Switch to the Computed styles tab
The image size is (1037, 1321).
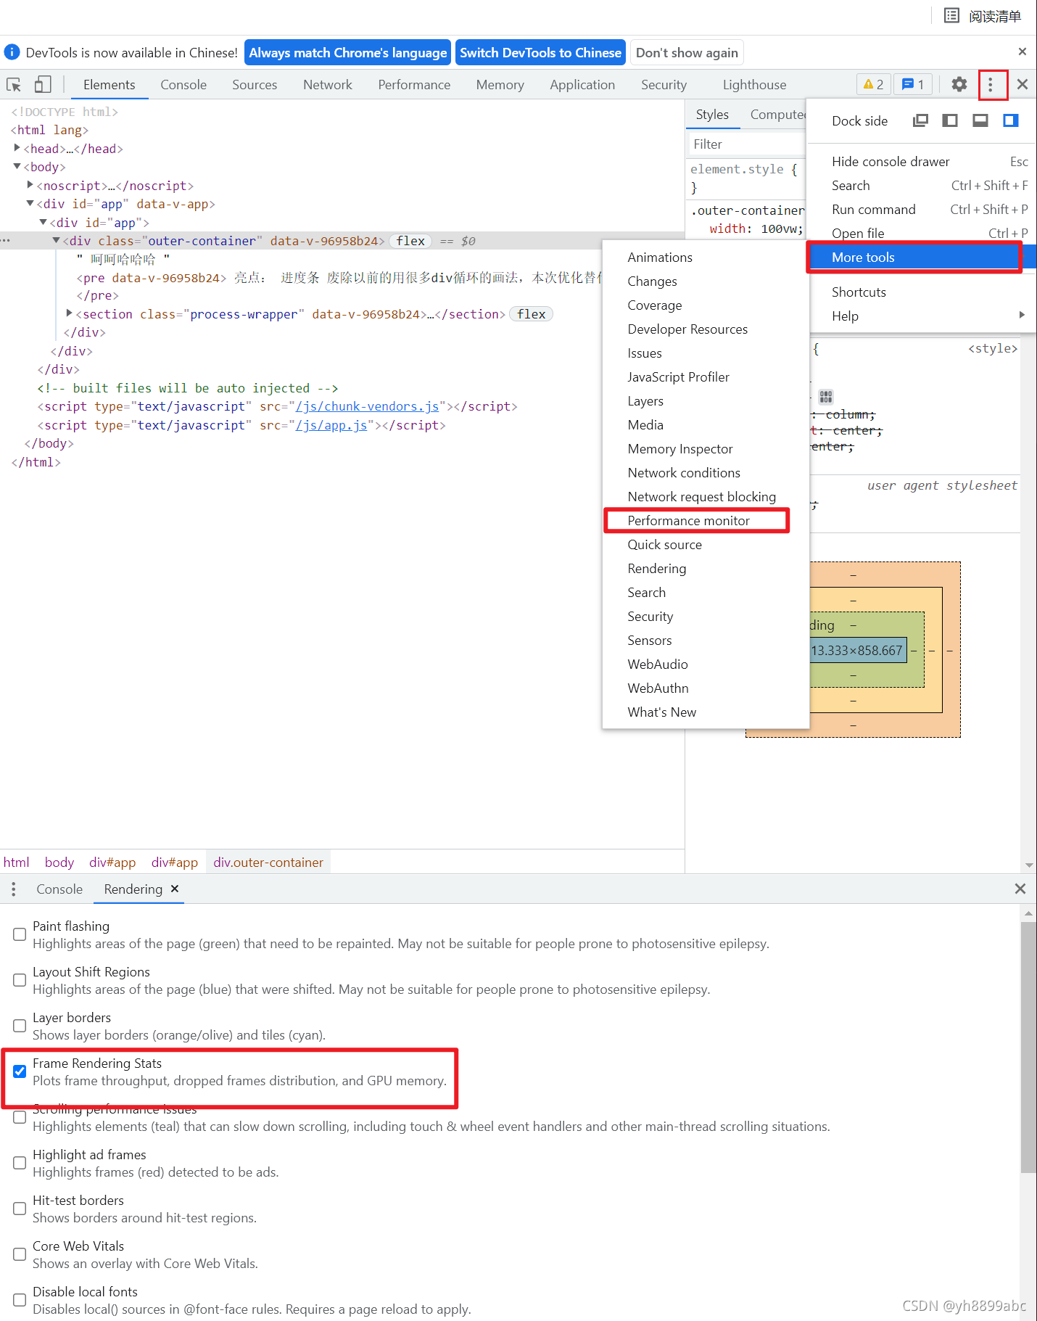pos(777,115)
